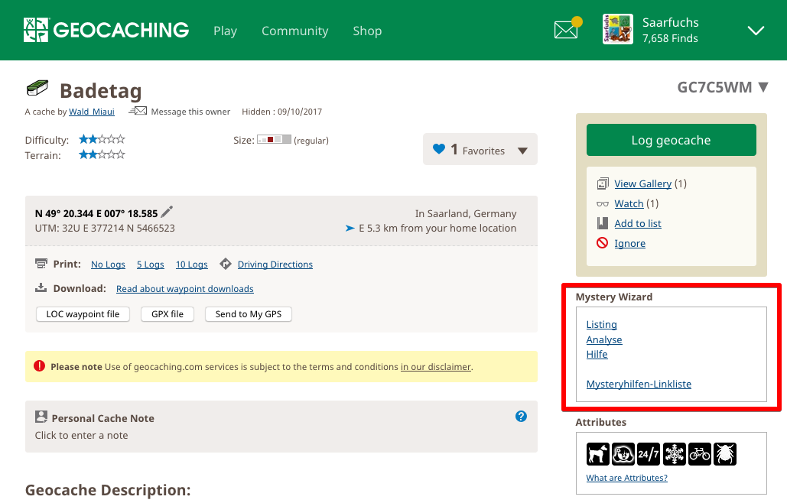The image size is (787, 503).
Task: Open Saarfuchs profile avatar image
Action: (617, 29)
